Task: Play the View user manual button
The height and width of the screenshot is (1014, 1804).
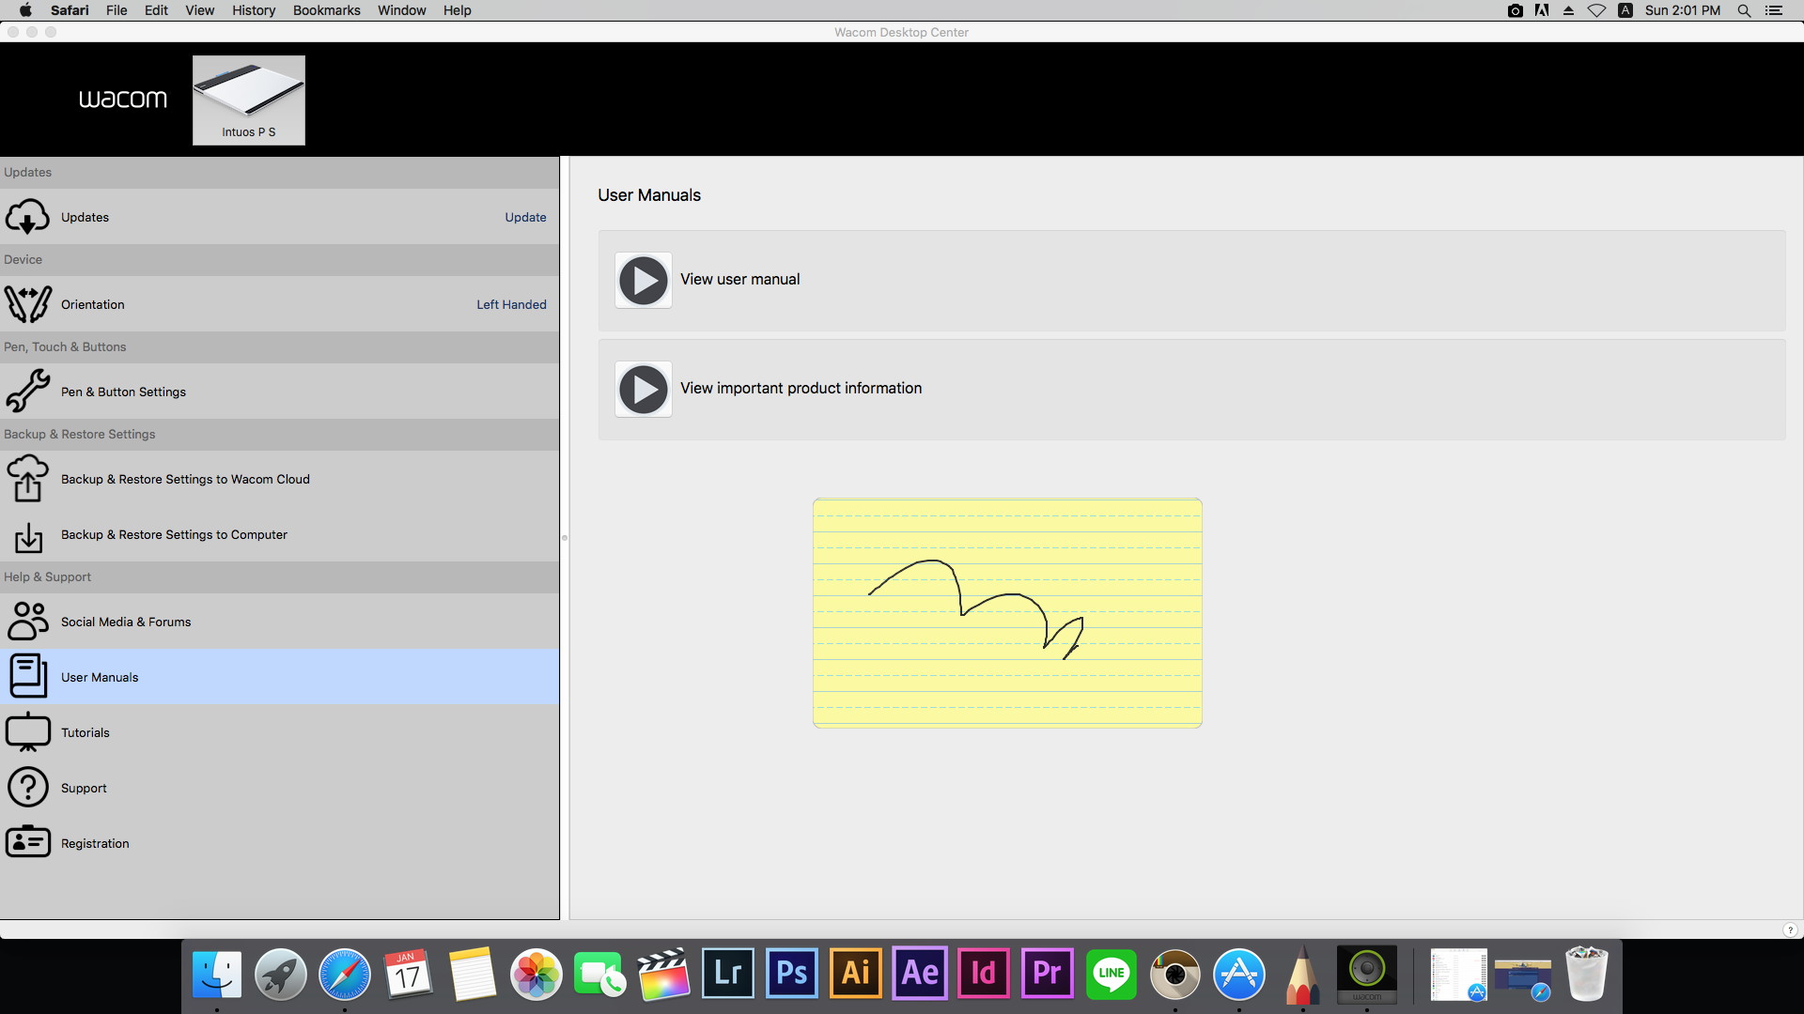Action: point(644,280)
